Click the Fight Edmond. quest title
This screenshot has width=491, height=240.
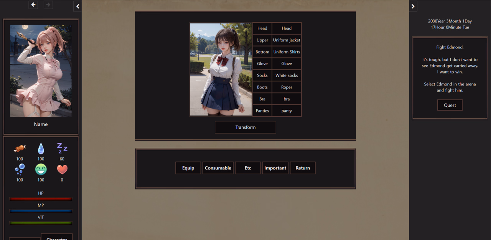(450, 47)
